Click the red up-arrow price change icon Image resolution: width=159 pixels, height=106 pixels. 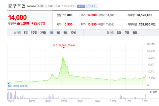[x=19, y=23]
